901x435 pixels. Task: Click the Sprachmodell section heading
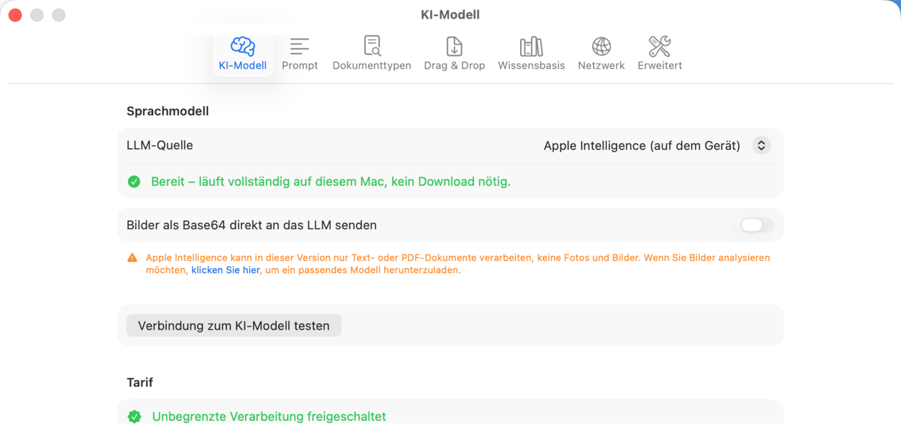[x=168, y=111]
